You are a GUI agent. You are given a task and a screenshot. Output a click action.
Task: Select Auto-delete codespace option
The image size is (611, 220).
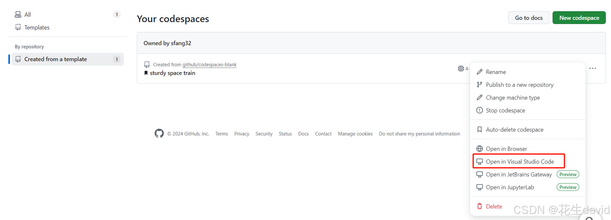(527, 129)
